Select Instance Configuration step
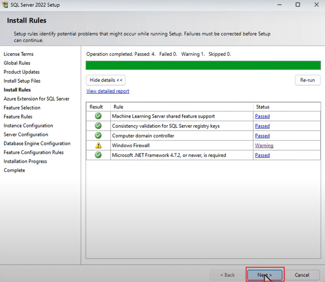The height and width of the screenshot is (282, 325). tap(28, 126)
